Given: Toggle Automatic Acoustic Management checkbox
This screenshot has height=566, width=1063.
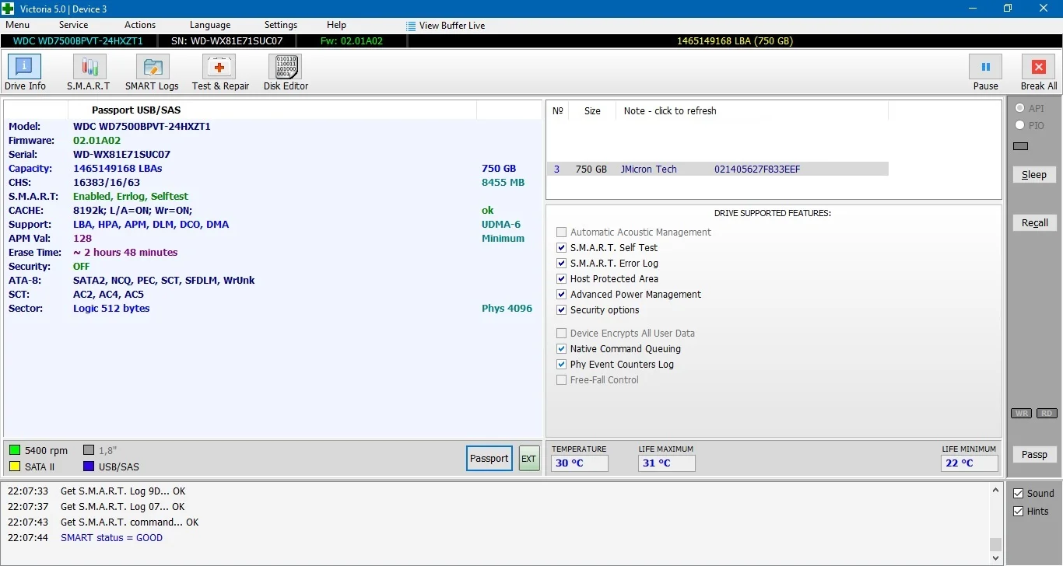Looking at the screenshot, I should pyautogui.click(x=562, y=232).
